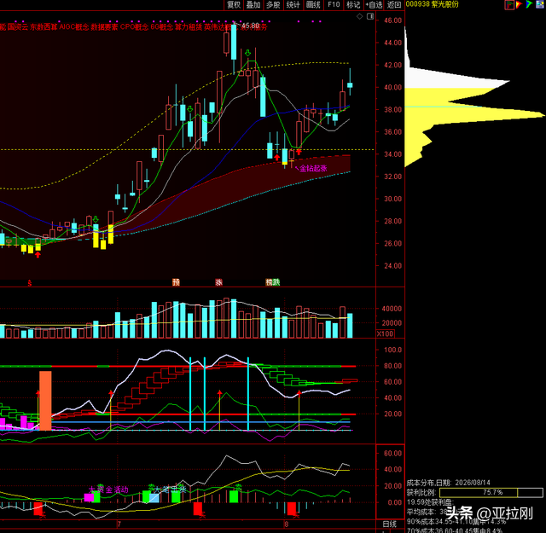Click the 金钻起涨 signal label
Image resolution: width=546 pixels, height=533 pixels.
click(x=313, y=169)
